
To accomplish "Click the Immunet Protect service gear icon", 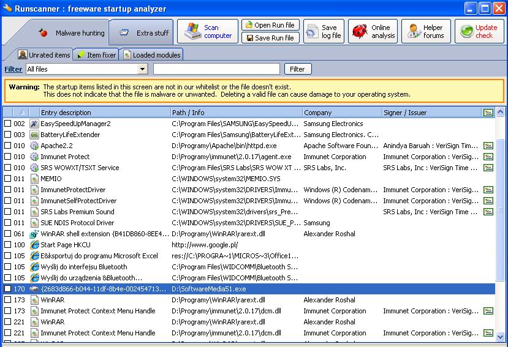I will click(34, 157).
